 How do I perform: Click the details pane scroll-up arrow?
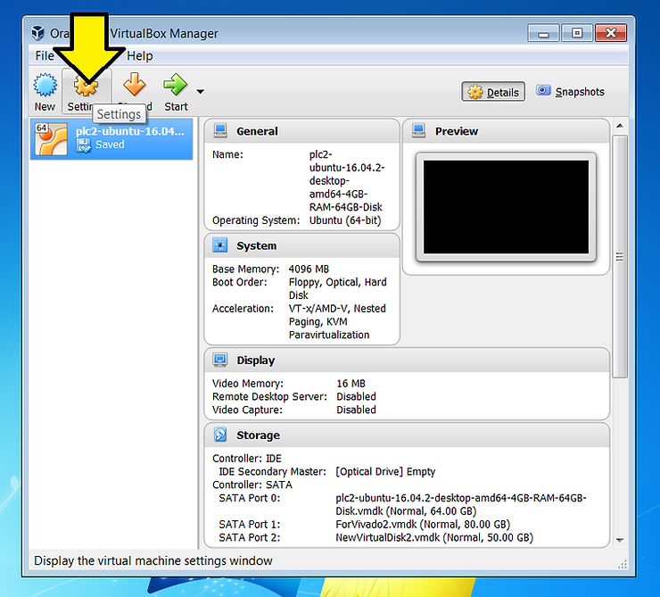pyautogui.click(x=620, y=126)
